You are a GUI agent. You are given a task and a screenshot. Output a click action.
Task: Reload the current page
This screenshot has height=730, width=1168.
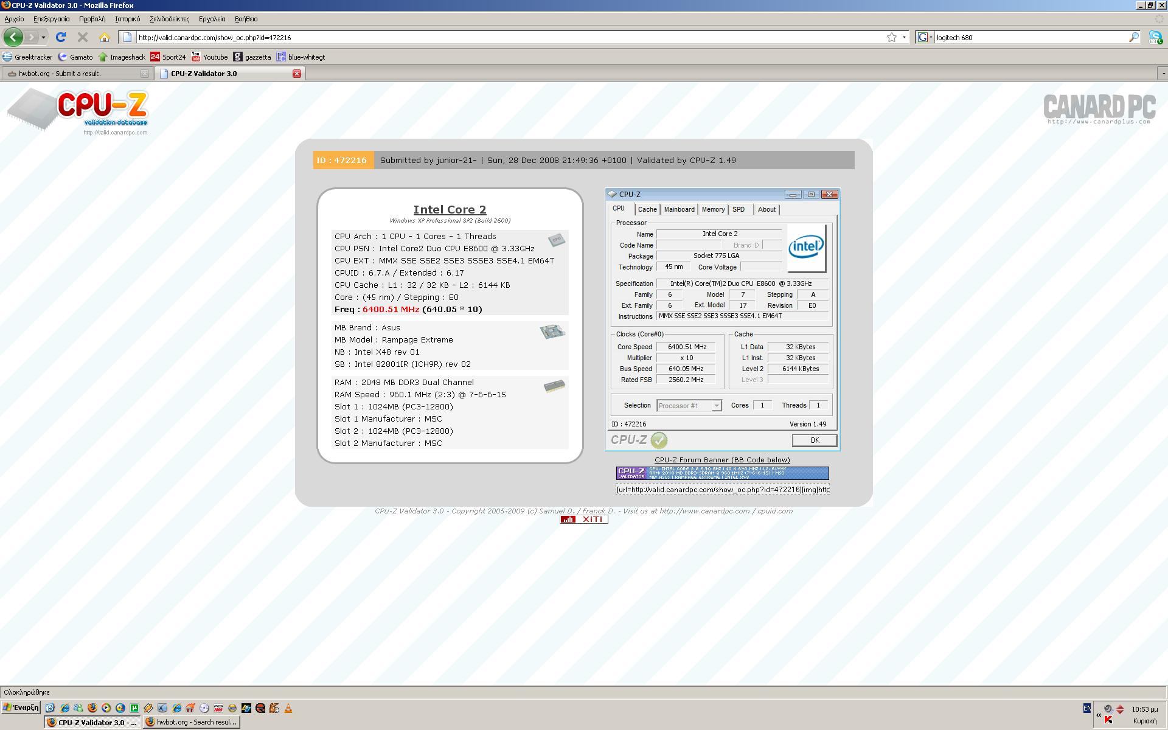(x=61, y=37)
